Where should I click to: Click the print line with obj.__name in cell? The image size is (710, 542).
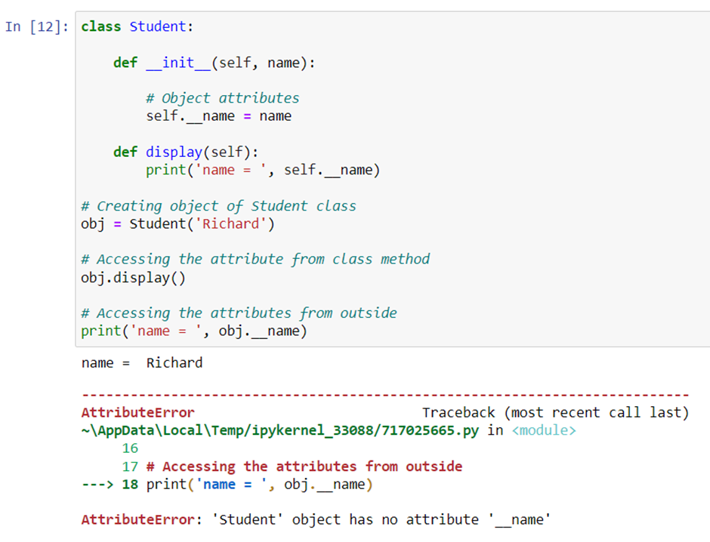pos(194,331)
